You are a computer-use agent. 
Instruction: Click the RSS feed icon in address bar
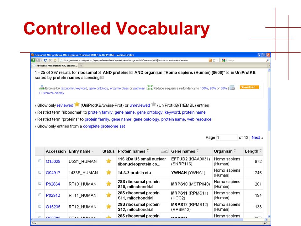[x=210, y=60]
